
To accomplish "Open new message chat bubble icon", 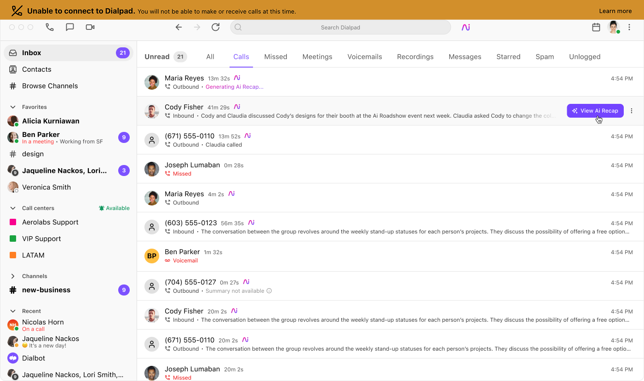I will (x=70, y=27).
